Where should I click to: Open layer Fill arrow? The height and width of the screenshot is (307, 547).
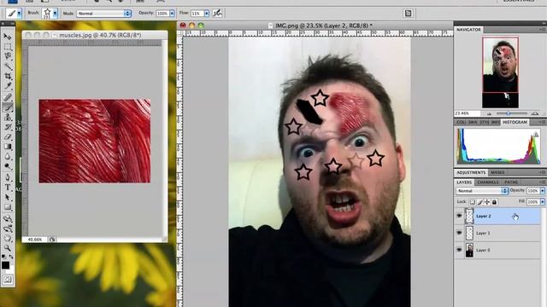(x=543, y=201)
